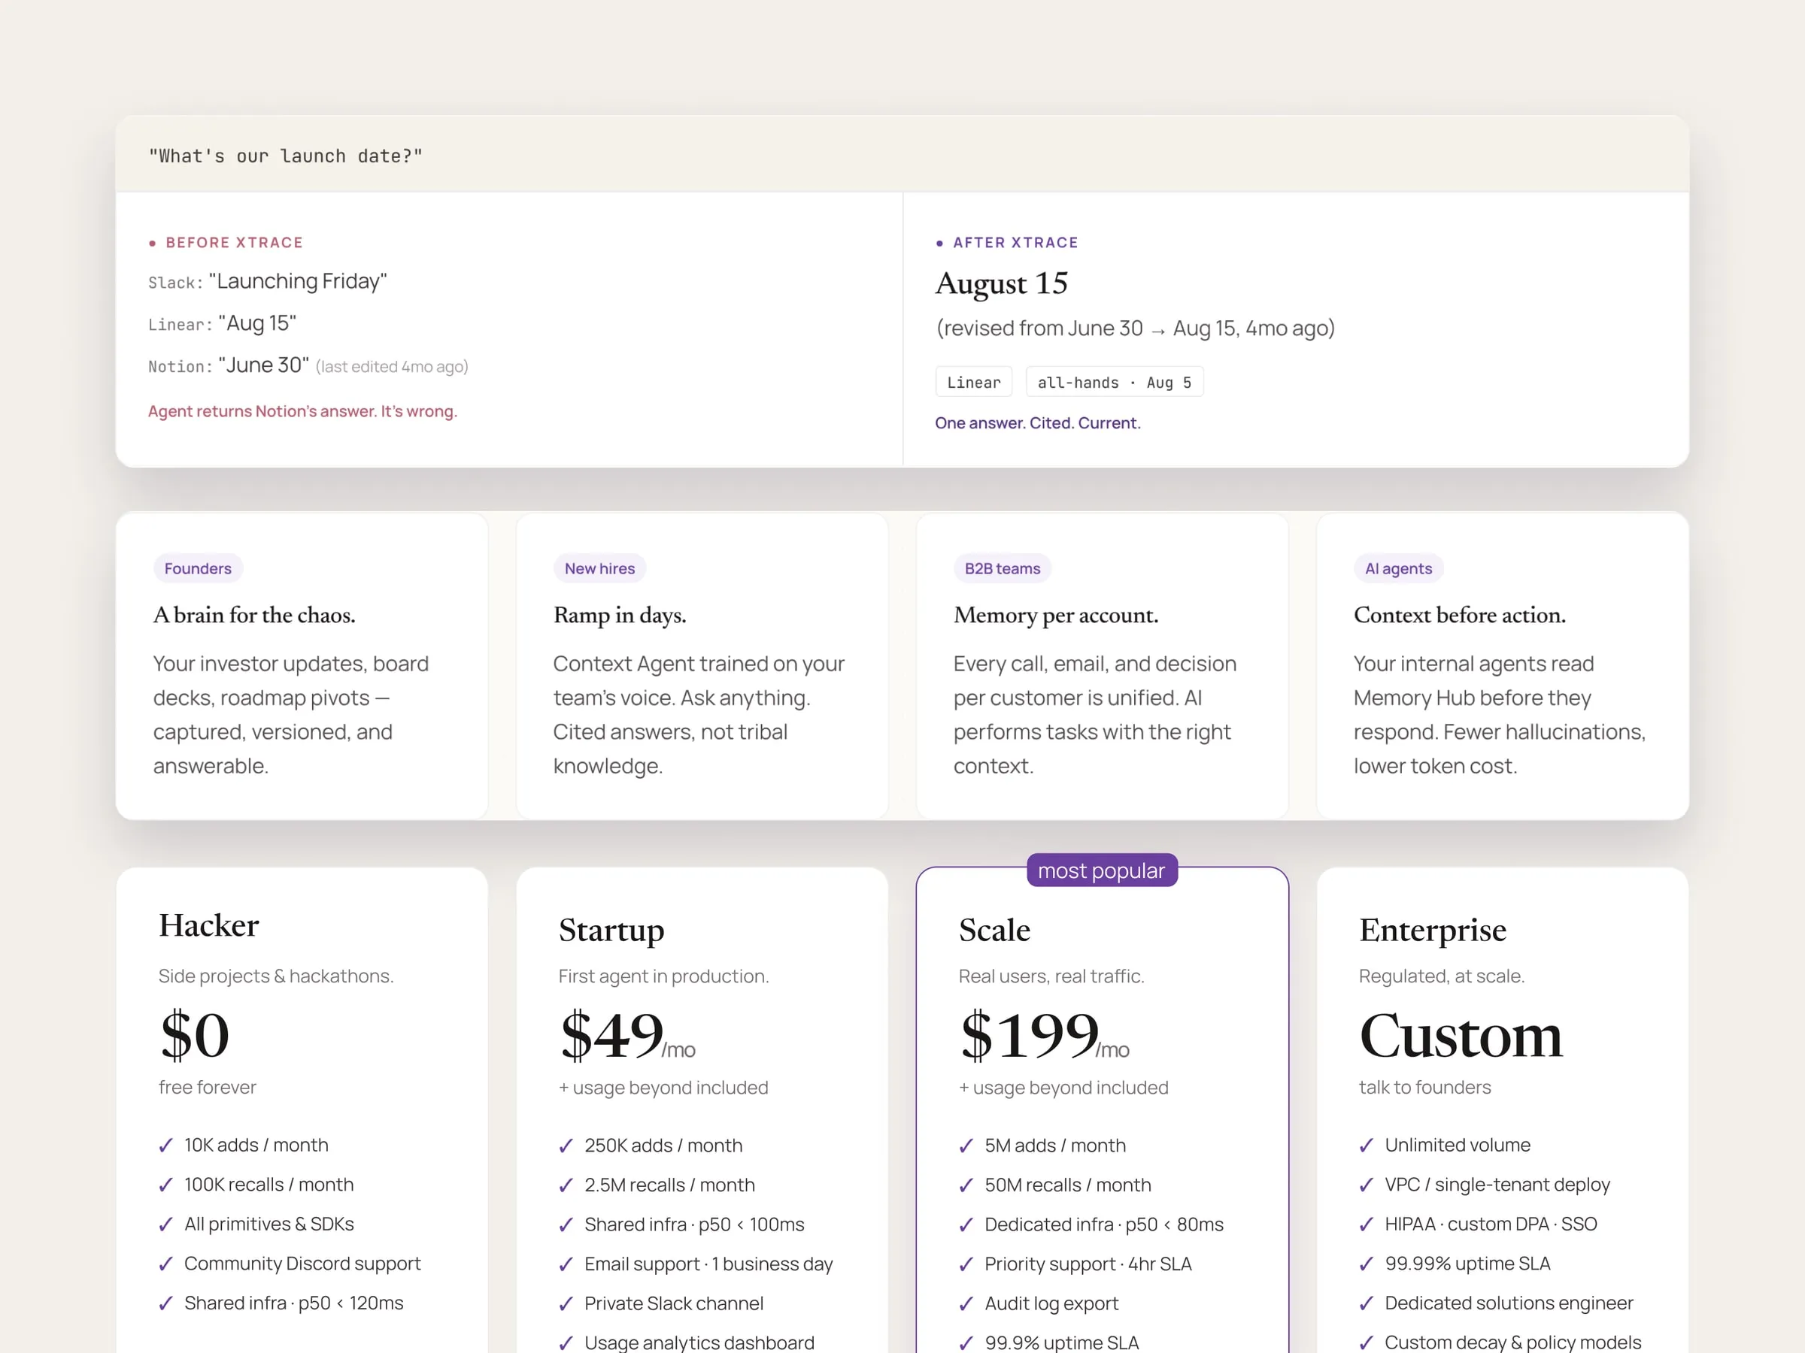
Task: Click the Scale plan title
Action: 994,930
